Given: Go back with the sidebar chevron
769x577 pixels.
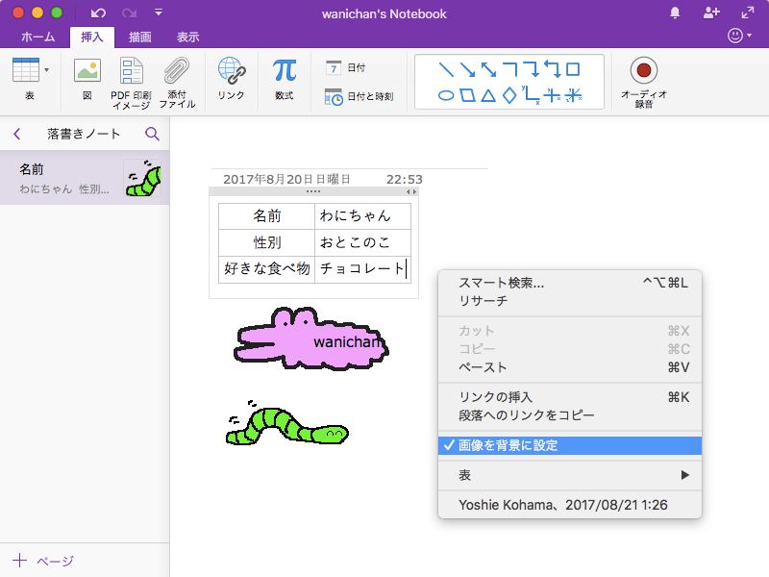Looking at the screenshot, I should pos(17,134).
